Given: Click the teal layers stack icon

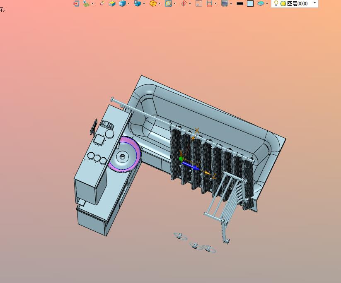Looking at the screenshot, I should 261,3.
